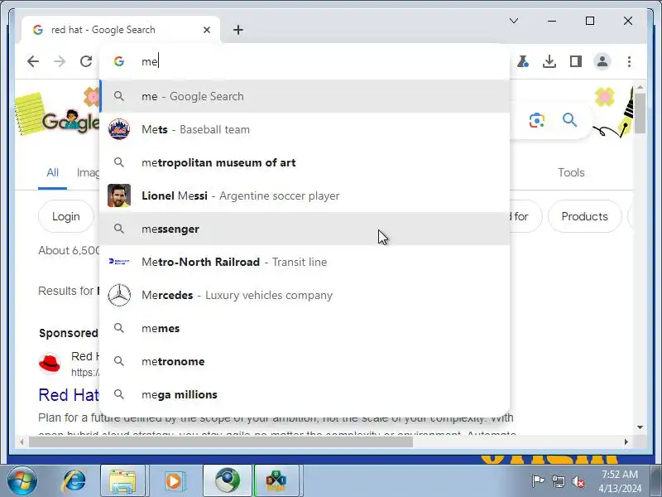This screenshot has width=662, height=497.
Task: Select the 'messenger' suggestion
Action: (305, 229)
